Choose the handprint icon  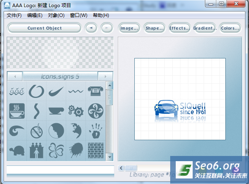95,131
